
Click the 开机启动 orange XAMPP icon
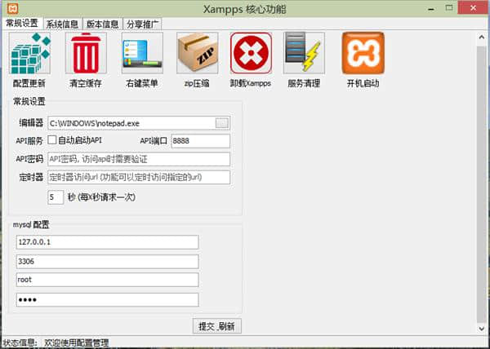(363, 53)
